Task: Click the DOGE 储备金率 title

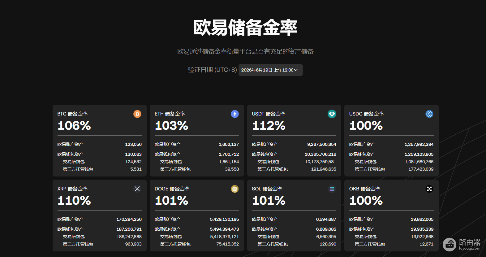Action: tap(172, 189)
